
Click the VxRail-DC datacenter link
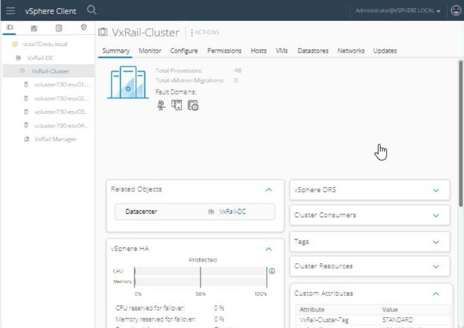click(x=232, y=212)
